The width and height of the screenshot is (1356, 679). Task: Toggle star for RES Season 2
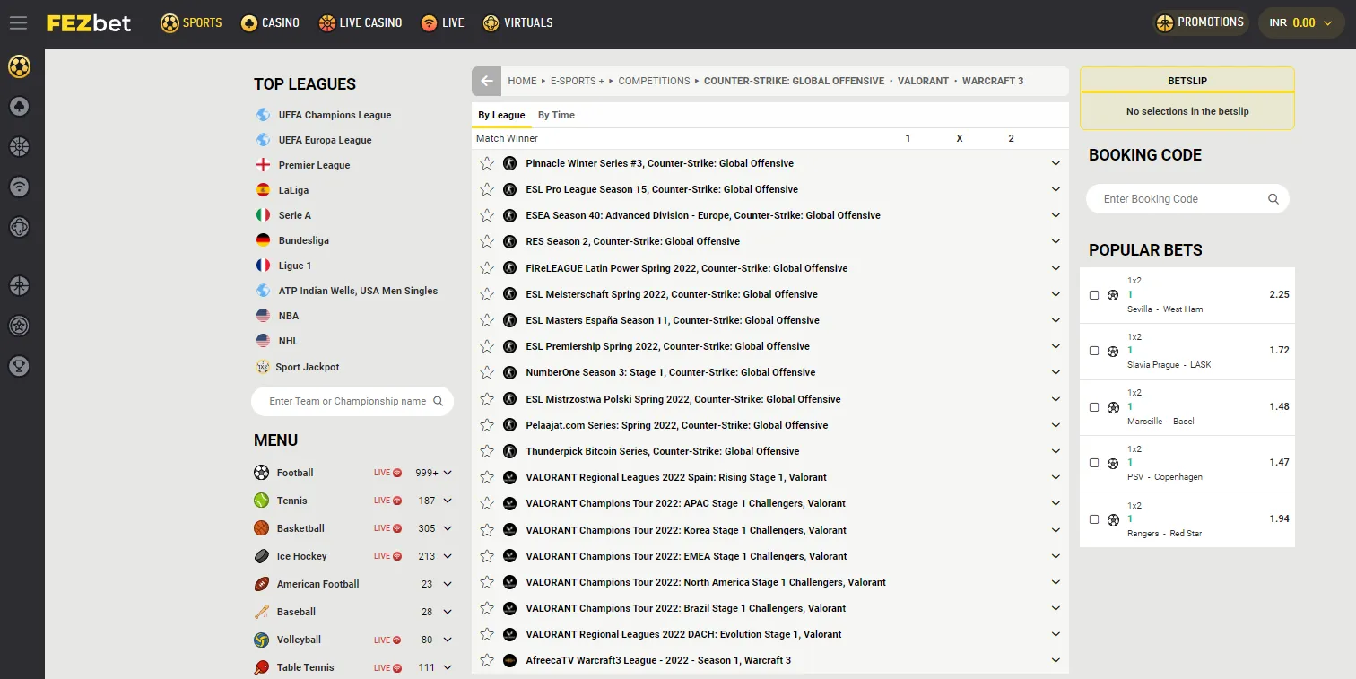click(487, 241)
